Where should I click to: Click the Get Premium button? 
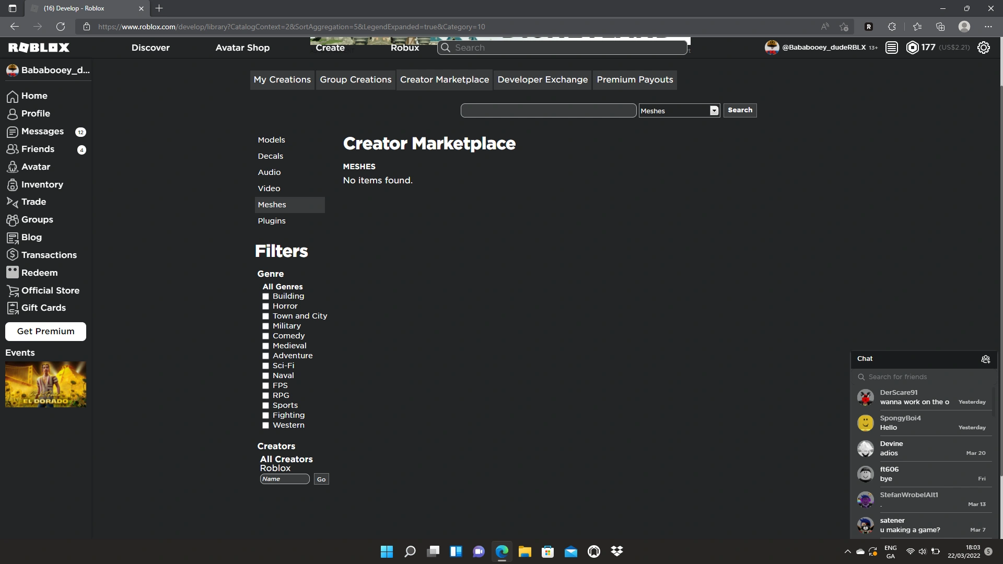45,332
